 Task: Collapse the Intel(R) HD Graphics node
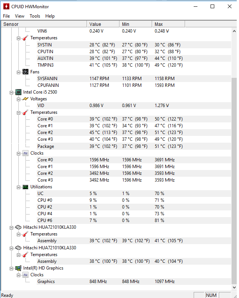coord(12,268)
